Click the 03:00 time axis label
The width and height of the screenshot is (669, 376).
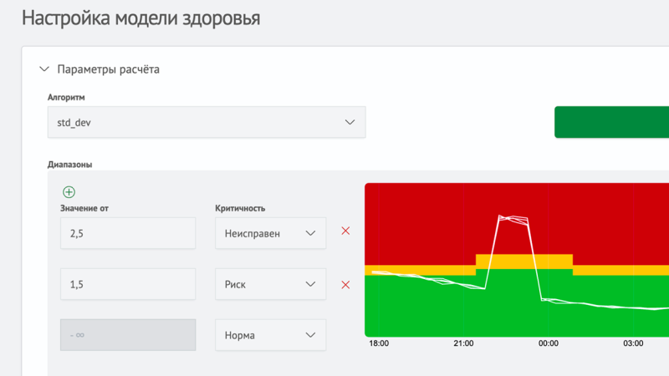point(633,343)
